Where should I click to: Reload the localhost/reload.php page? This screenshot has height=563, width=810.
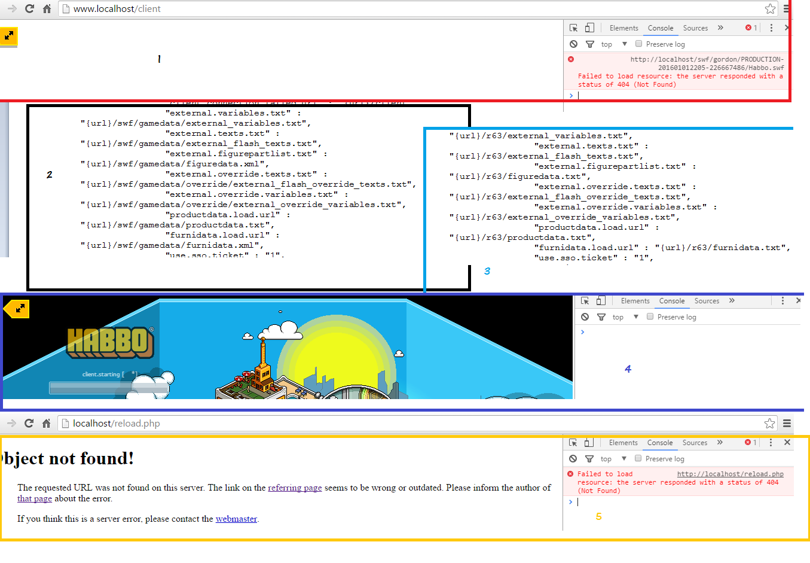point(29,423)
